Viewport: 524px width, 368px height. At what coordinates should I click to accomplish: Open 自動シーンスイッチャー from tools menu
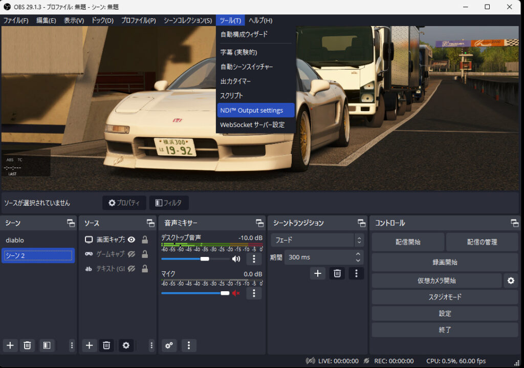click(256, 67)
